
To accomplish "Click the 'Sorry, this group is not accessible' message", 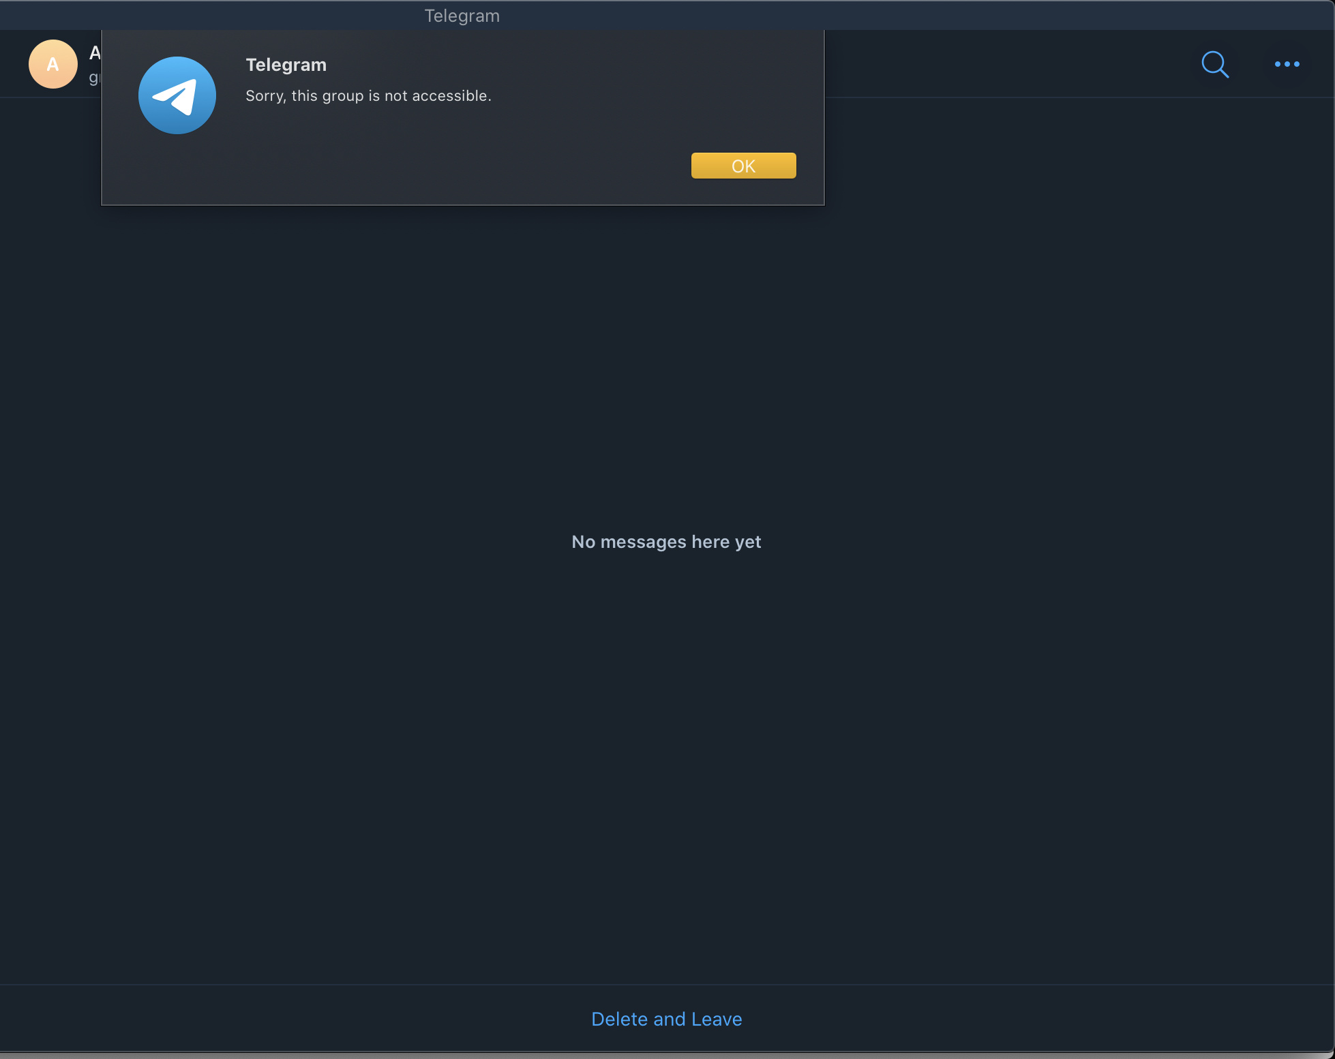I will coord(368,96).
